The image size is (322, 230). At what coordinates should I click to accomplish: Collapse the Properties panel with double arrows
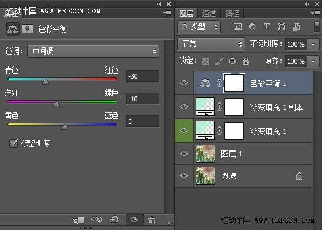pyautogui.click(x=158, y=4)
